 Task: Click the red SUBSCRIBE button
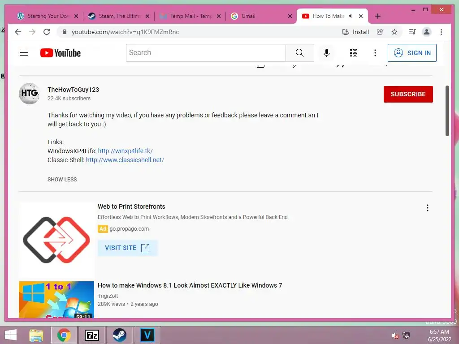408,94
